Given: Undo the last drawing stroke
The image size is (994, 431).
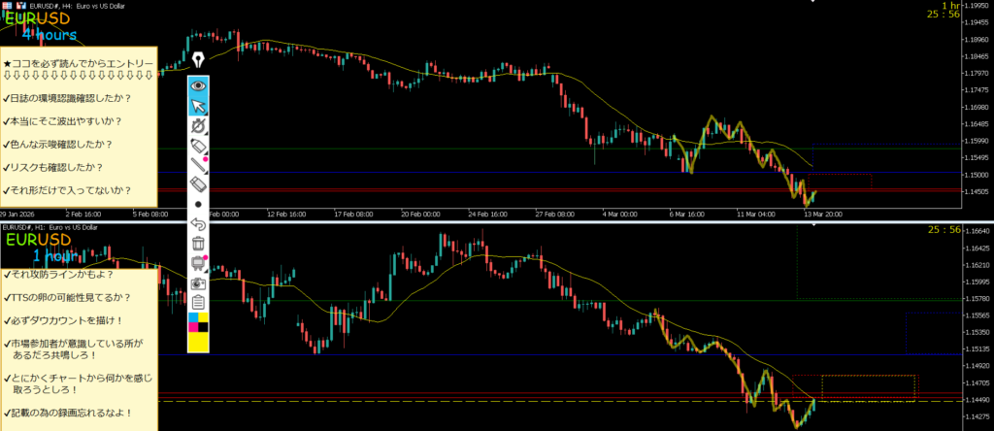Looking at the screenshot, I should coord(199,224).
